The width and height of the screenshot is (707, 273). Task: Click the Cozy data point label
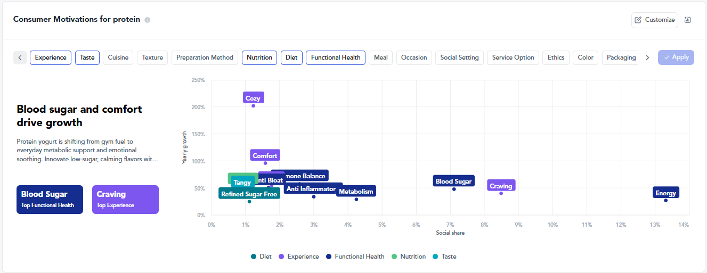[253, 98]
